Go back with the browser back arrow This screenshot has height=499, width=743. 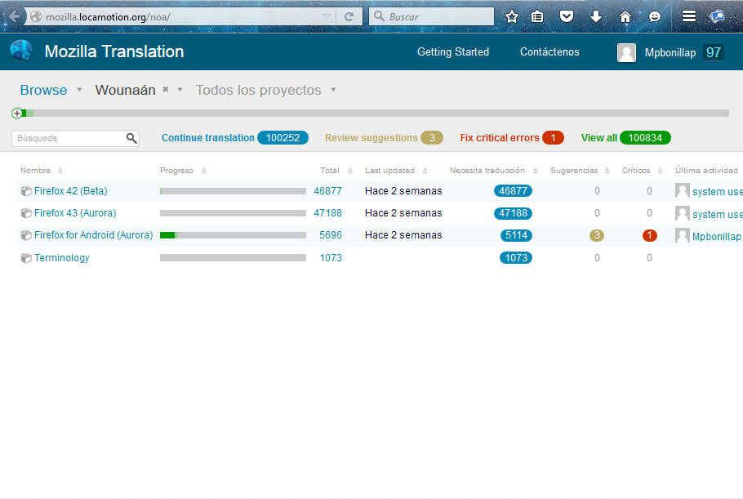click(x=14, y=16)
